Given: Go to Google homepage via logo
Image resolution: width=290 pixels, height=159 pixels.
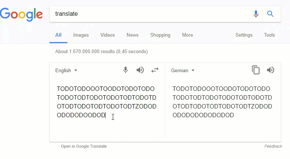Looking at the screenshot, I should point(22,14).
